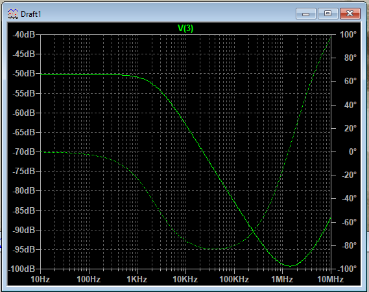Click the -75dB magnitude axis label
This screenshot has height=292, width=369.
[23, 172]
